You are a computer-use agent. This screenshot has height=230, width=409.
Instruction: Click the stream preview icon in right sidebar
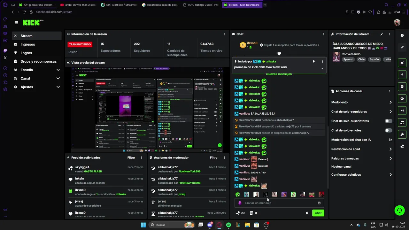click(402, 63)
